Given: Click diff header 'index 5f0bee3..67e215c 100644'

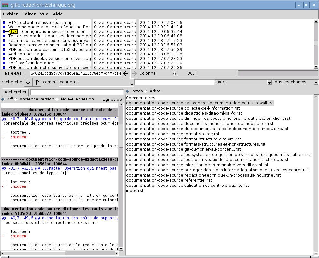Looking at the screenshot, I should (x=34, y=114).
